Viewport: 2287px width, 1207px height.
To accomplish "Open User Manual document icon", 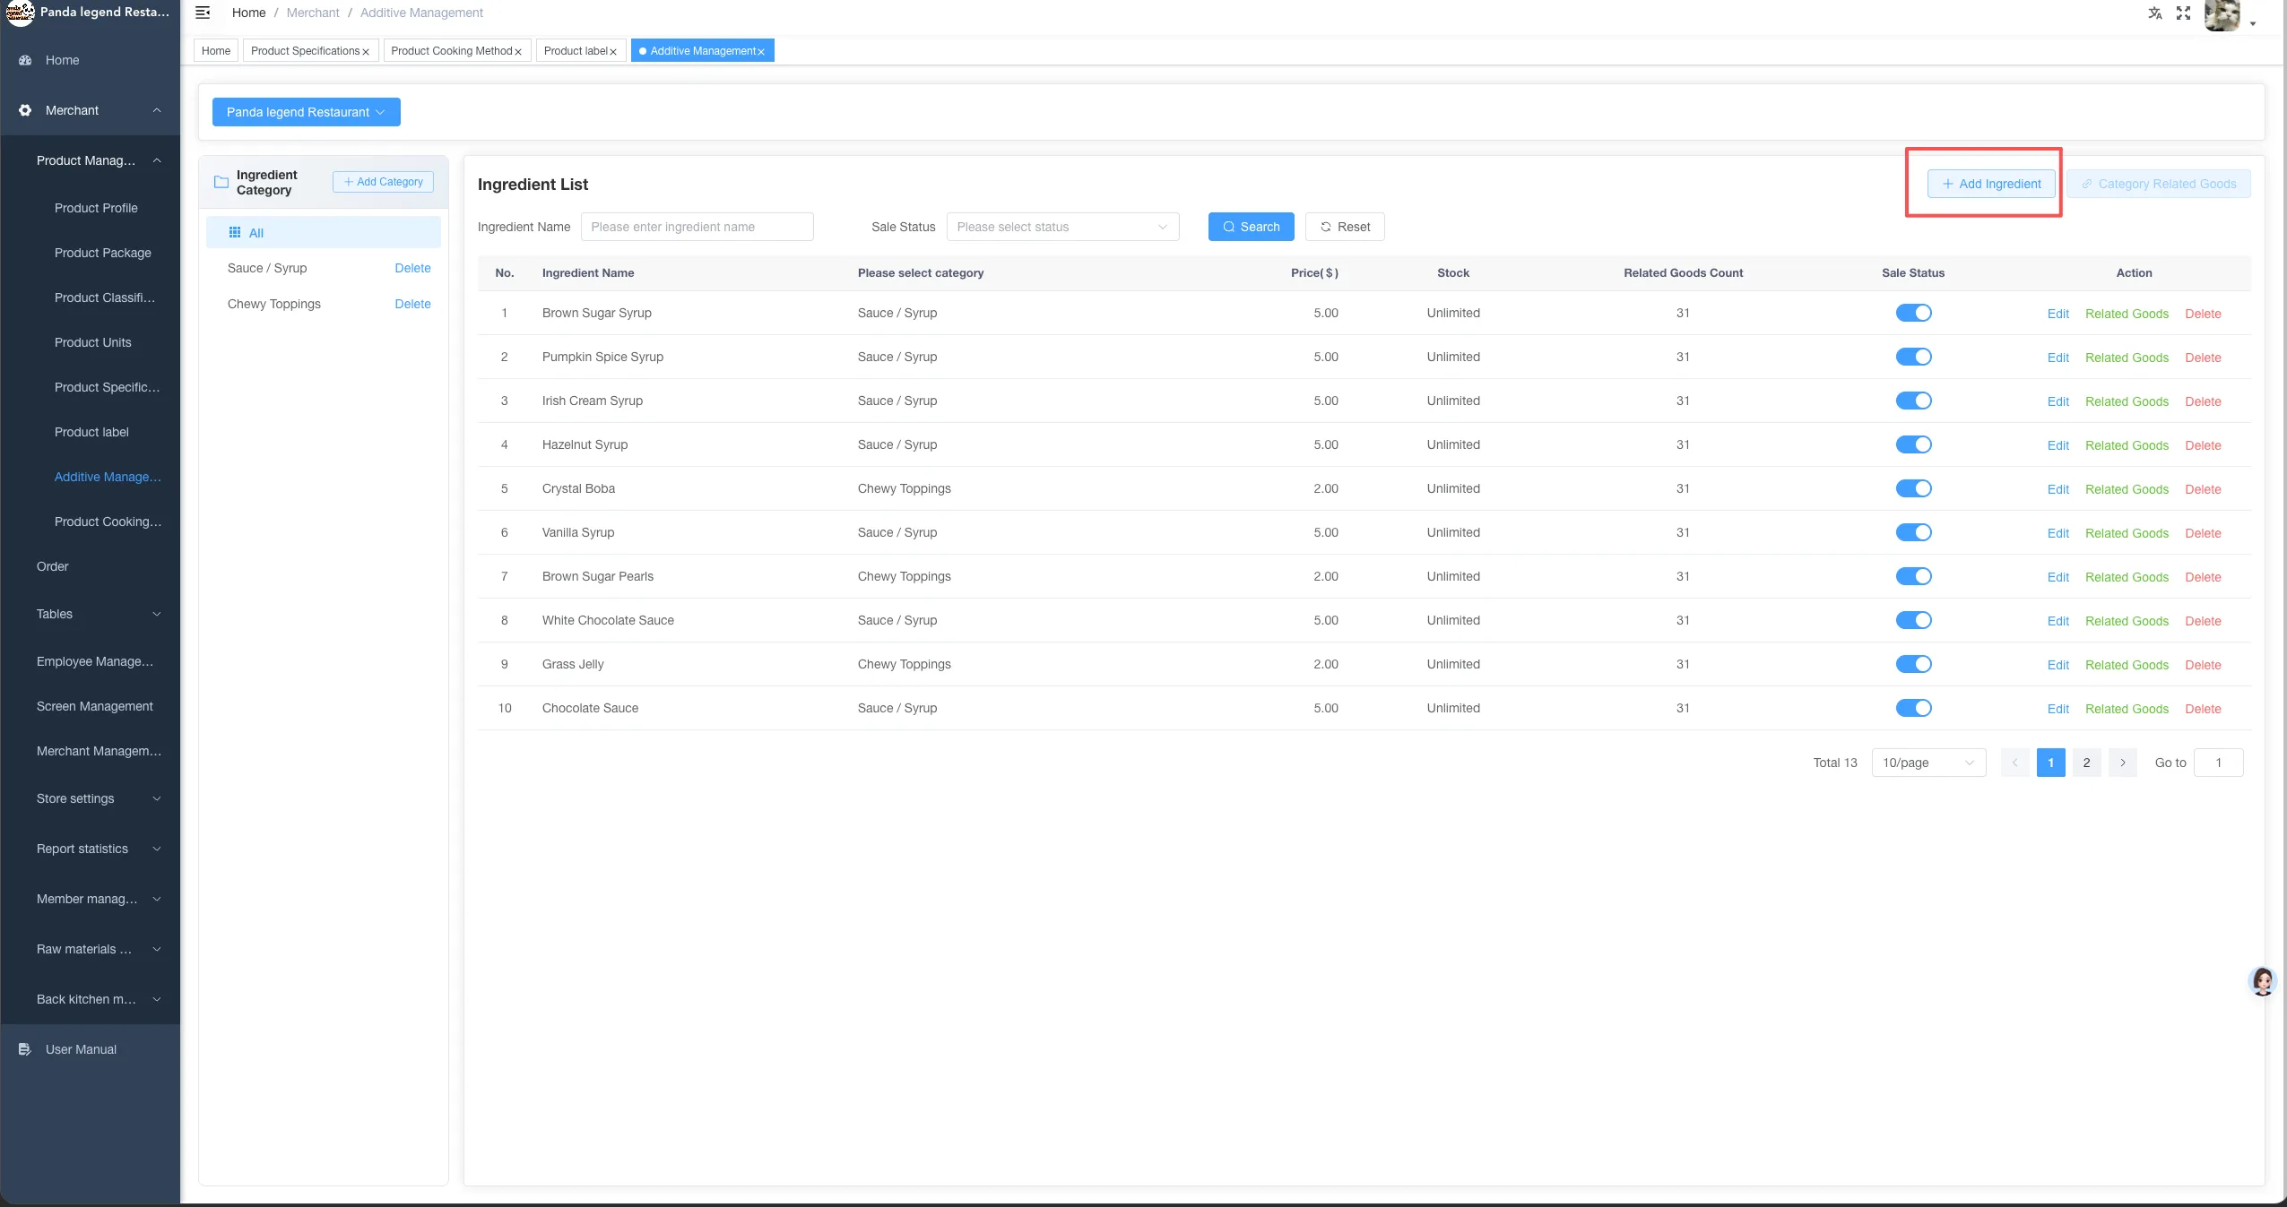I will pos(25,1049).
